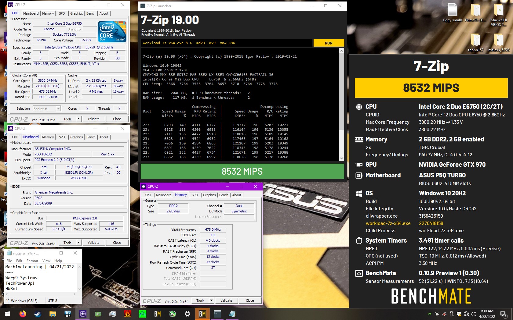Open Steam from the taskbar
513x320 pixels.
pyautogui.click(x=38, y=314)
